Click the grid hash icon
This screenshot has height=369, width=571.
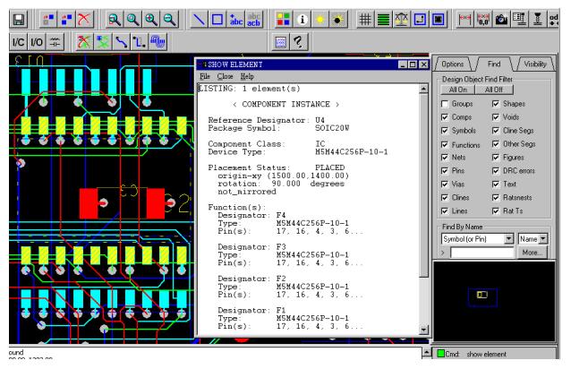tap(365, 20)
